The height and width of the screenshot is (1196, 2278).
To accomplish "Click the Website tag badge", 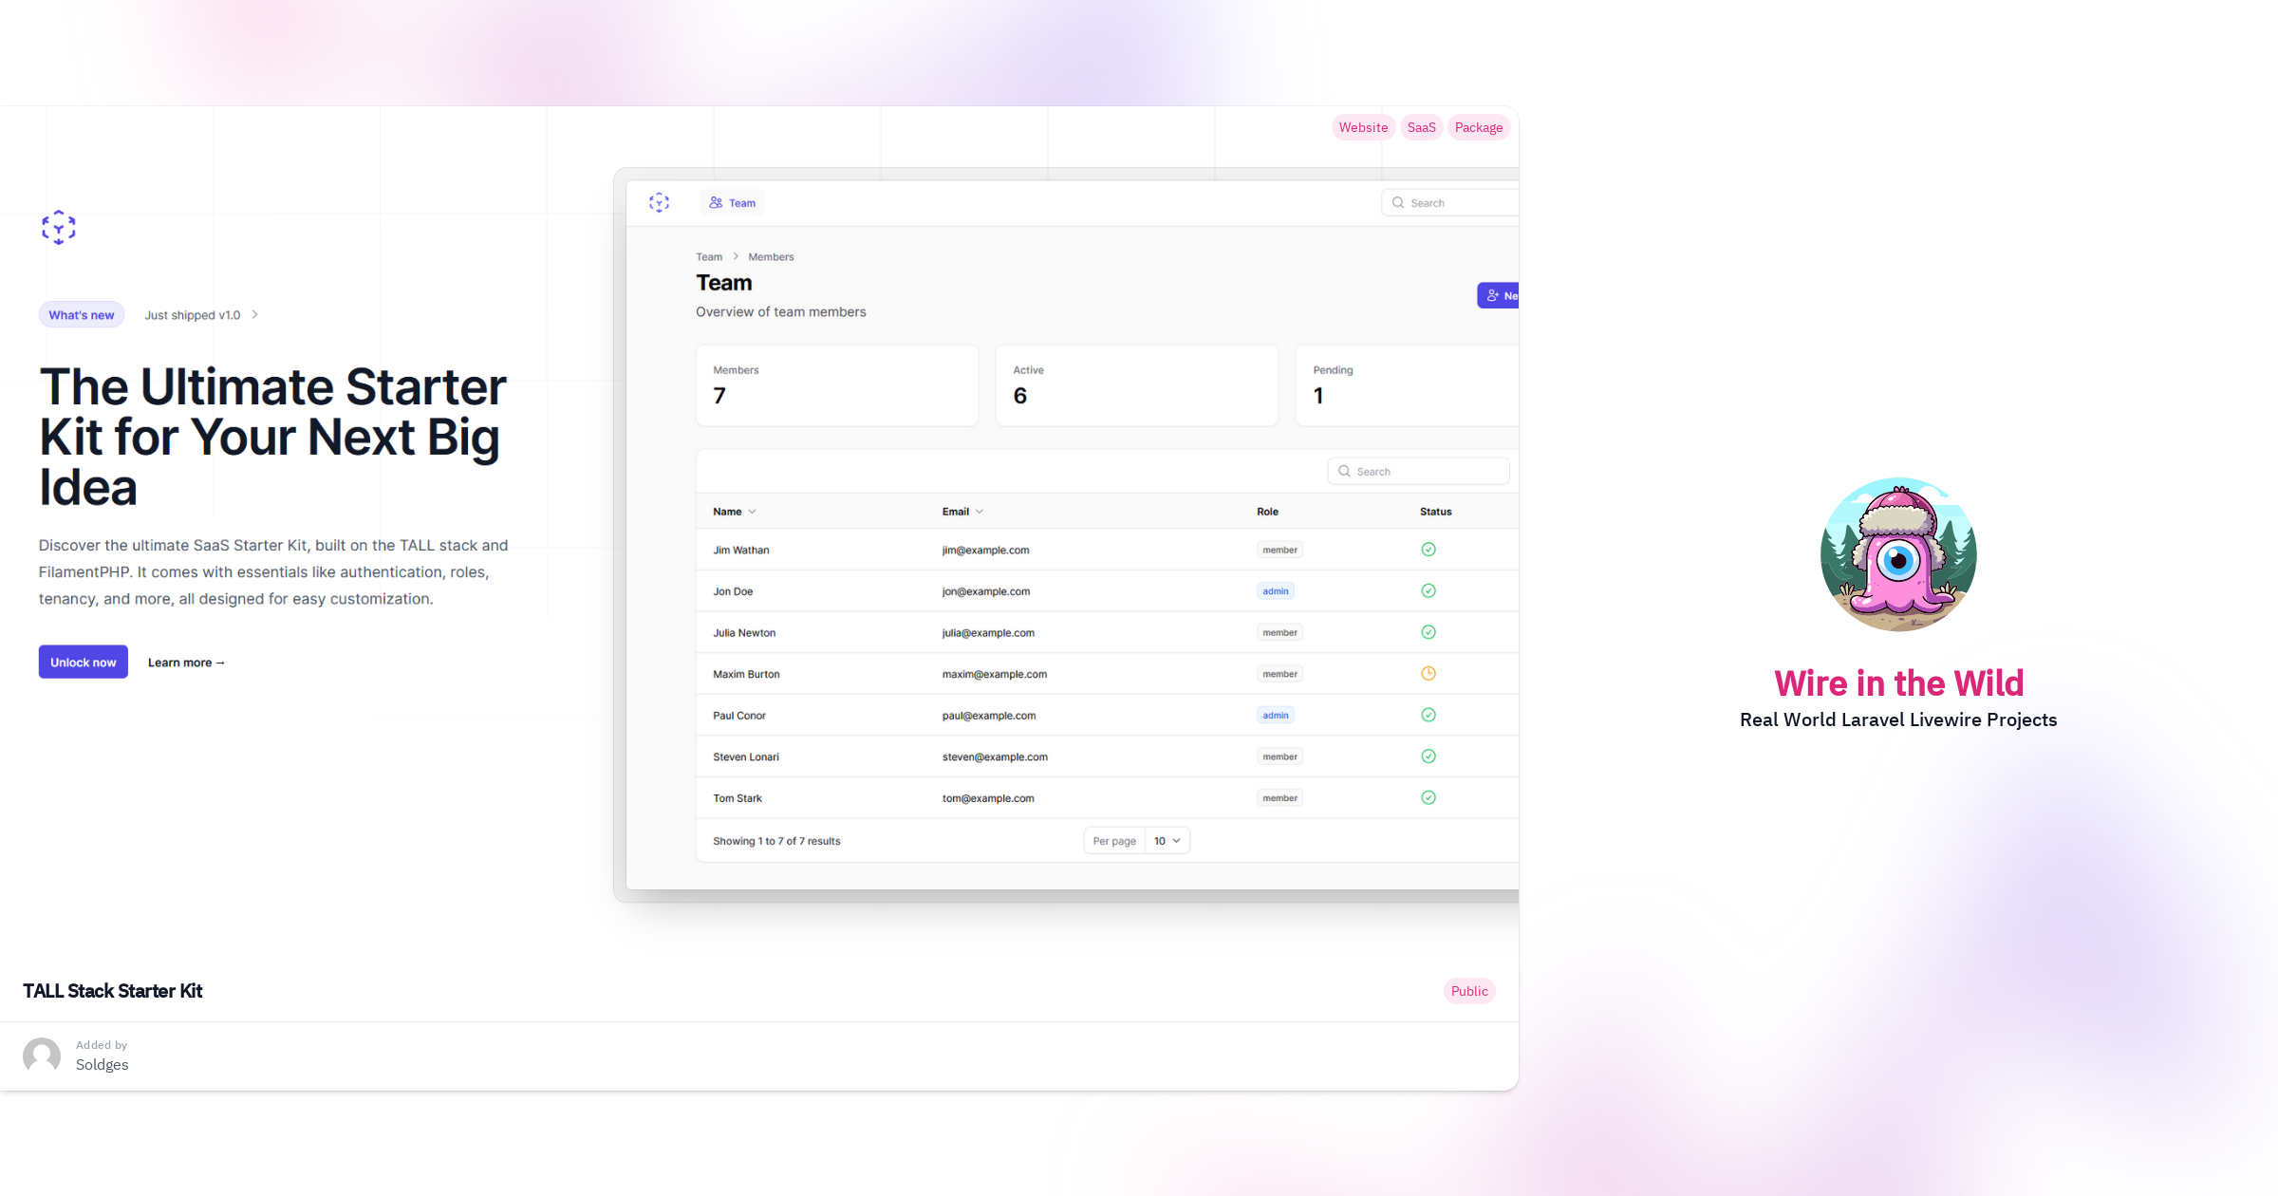I will [x=1363, y=127].
